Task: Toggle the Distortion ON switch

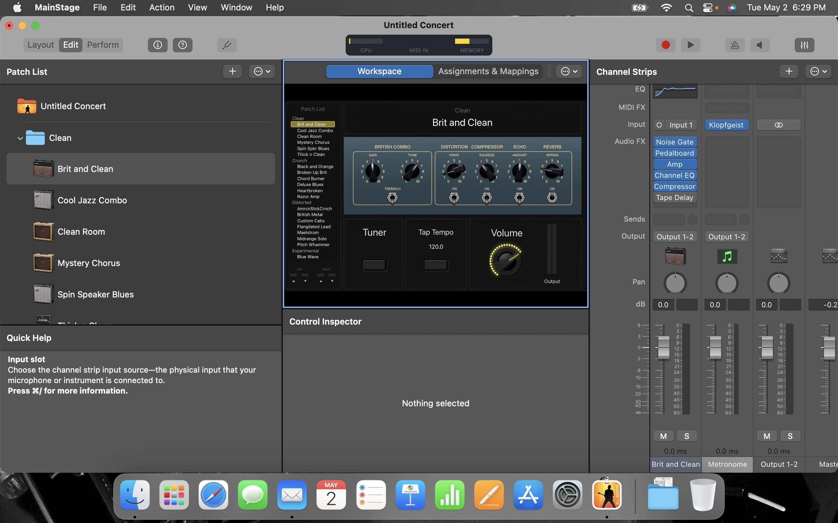Action: click(454, 198)
